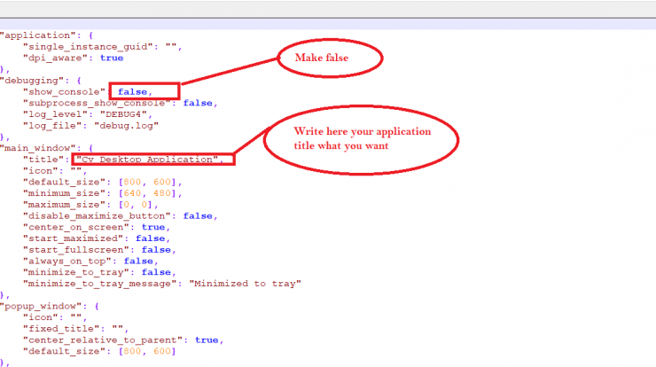The image size is (656, 367).
Task: Click the "default_size" key under popup_window
Action: [x=64, y=352]
